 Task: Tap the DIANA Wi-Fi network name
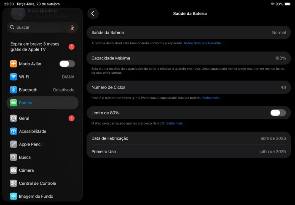(68, 77)
